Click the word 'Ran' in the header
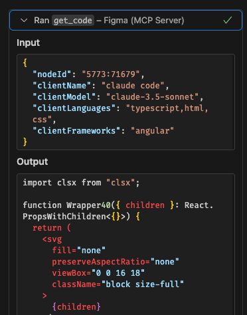 click(42, 21)
